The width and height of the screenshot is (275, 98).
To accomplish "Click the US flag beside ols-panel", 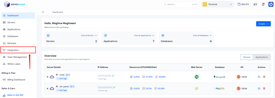I will (x=57, y=87).
